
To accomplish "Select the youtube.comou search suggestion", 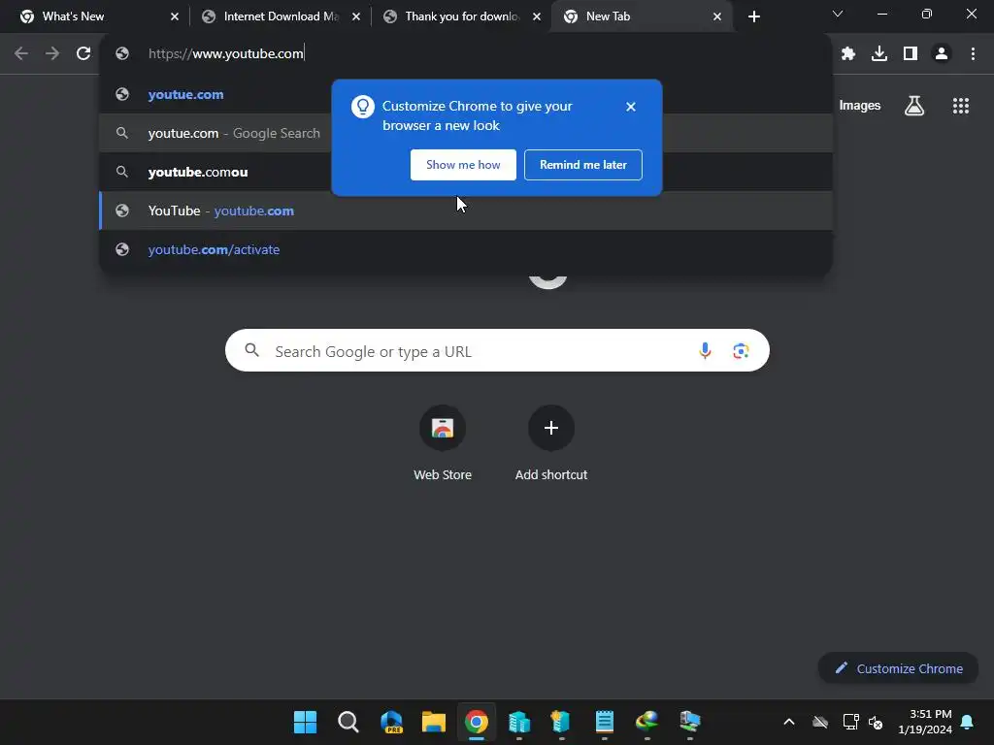I will tap(466, 172).
